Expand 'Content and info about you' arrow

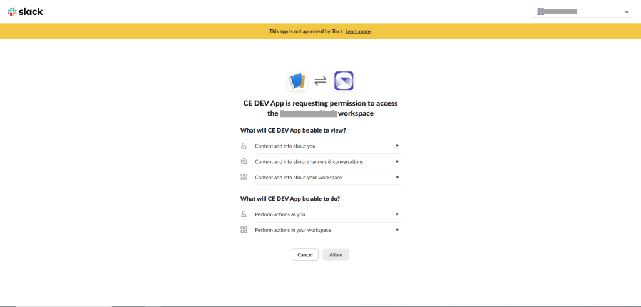(397, 146)
